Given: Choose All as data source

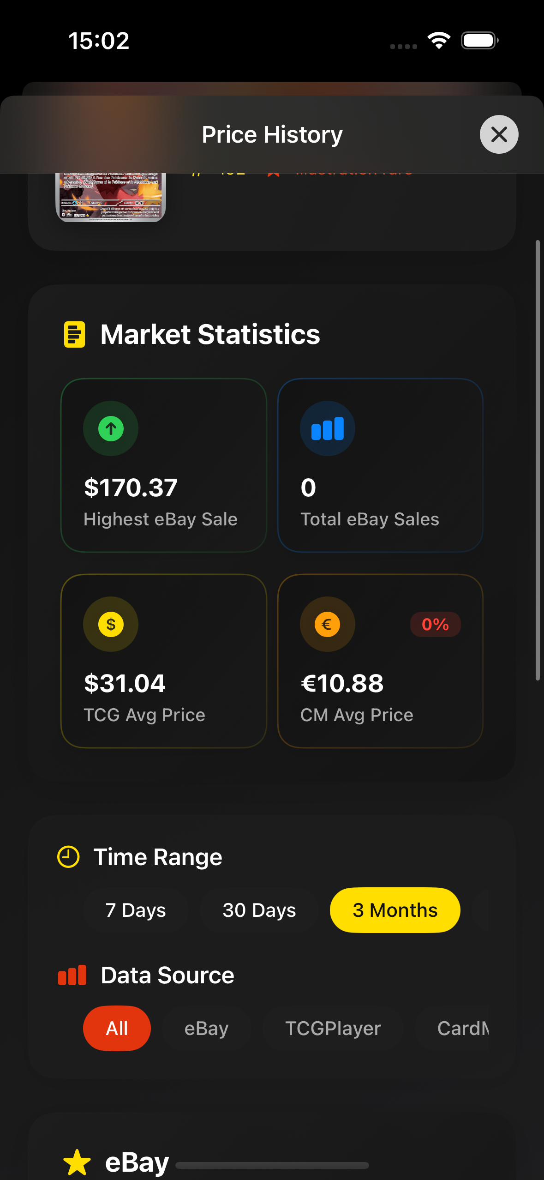Looking at the screenshot, I should click(x=117, y=1028).
